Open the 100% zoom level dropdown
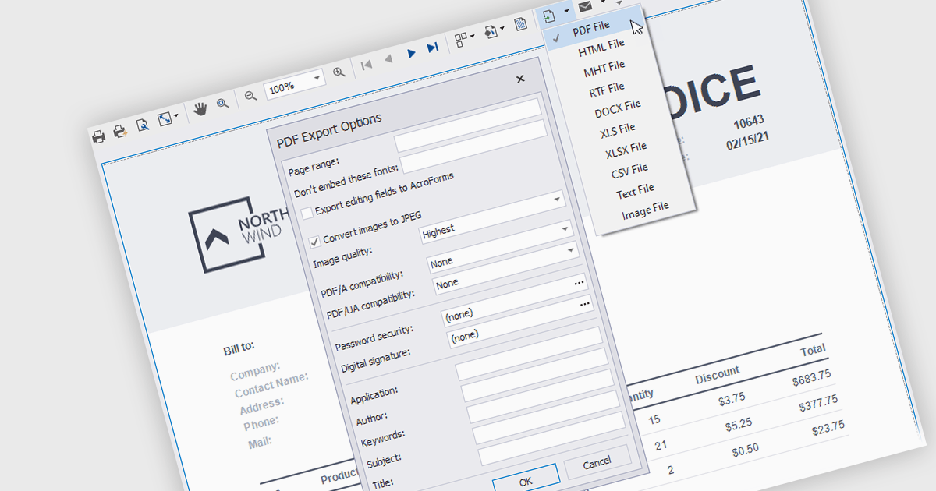936x491 pixels. pyautogui.click(x=317, y=78)
